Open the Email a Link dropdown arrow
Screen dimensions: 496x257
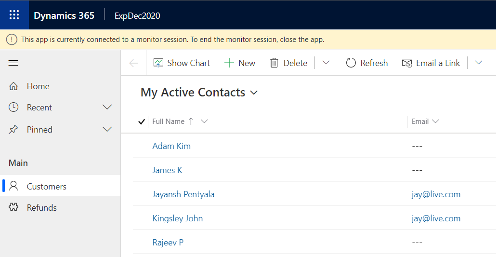[x=478, y=63]
